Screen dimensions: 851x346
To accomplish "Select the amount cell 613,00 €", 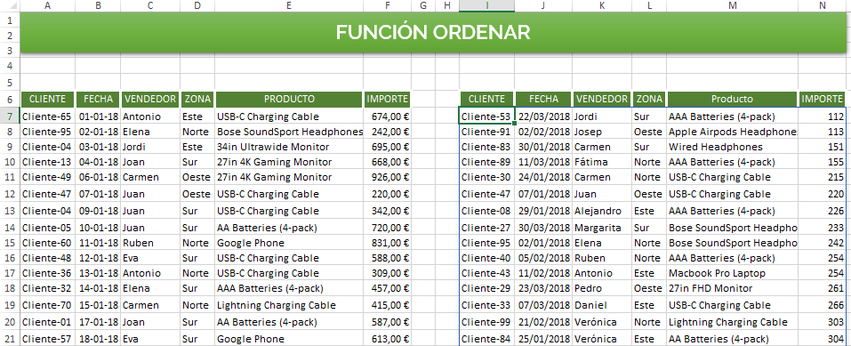I will click(388, 339).
